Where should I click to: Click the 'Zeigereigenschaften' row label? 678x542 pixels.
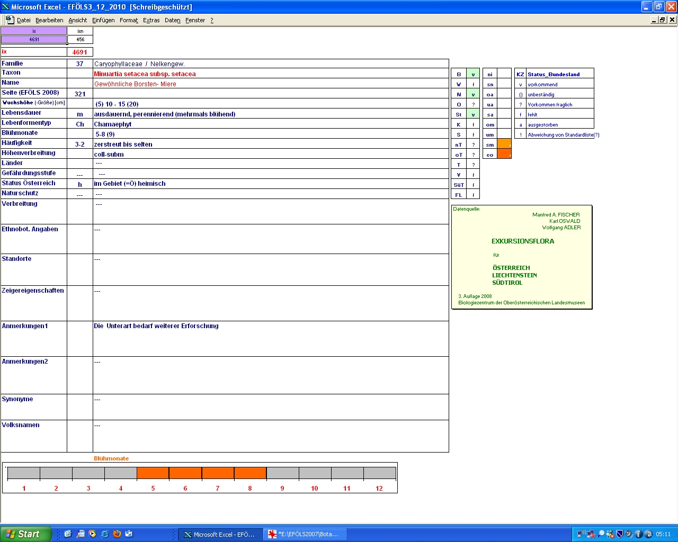tap(33, 291)
